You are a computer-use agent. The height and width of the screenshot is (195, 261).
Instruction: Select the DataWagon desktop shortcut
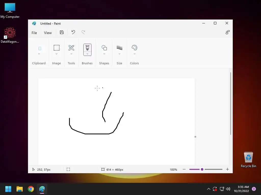(x=10, y=35)
